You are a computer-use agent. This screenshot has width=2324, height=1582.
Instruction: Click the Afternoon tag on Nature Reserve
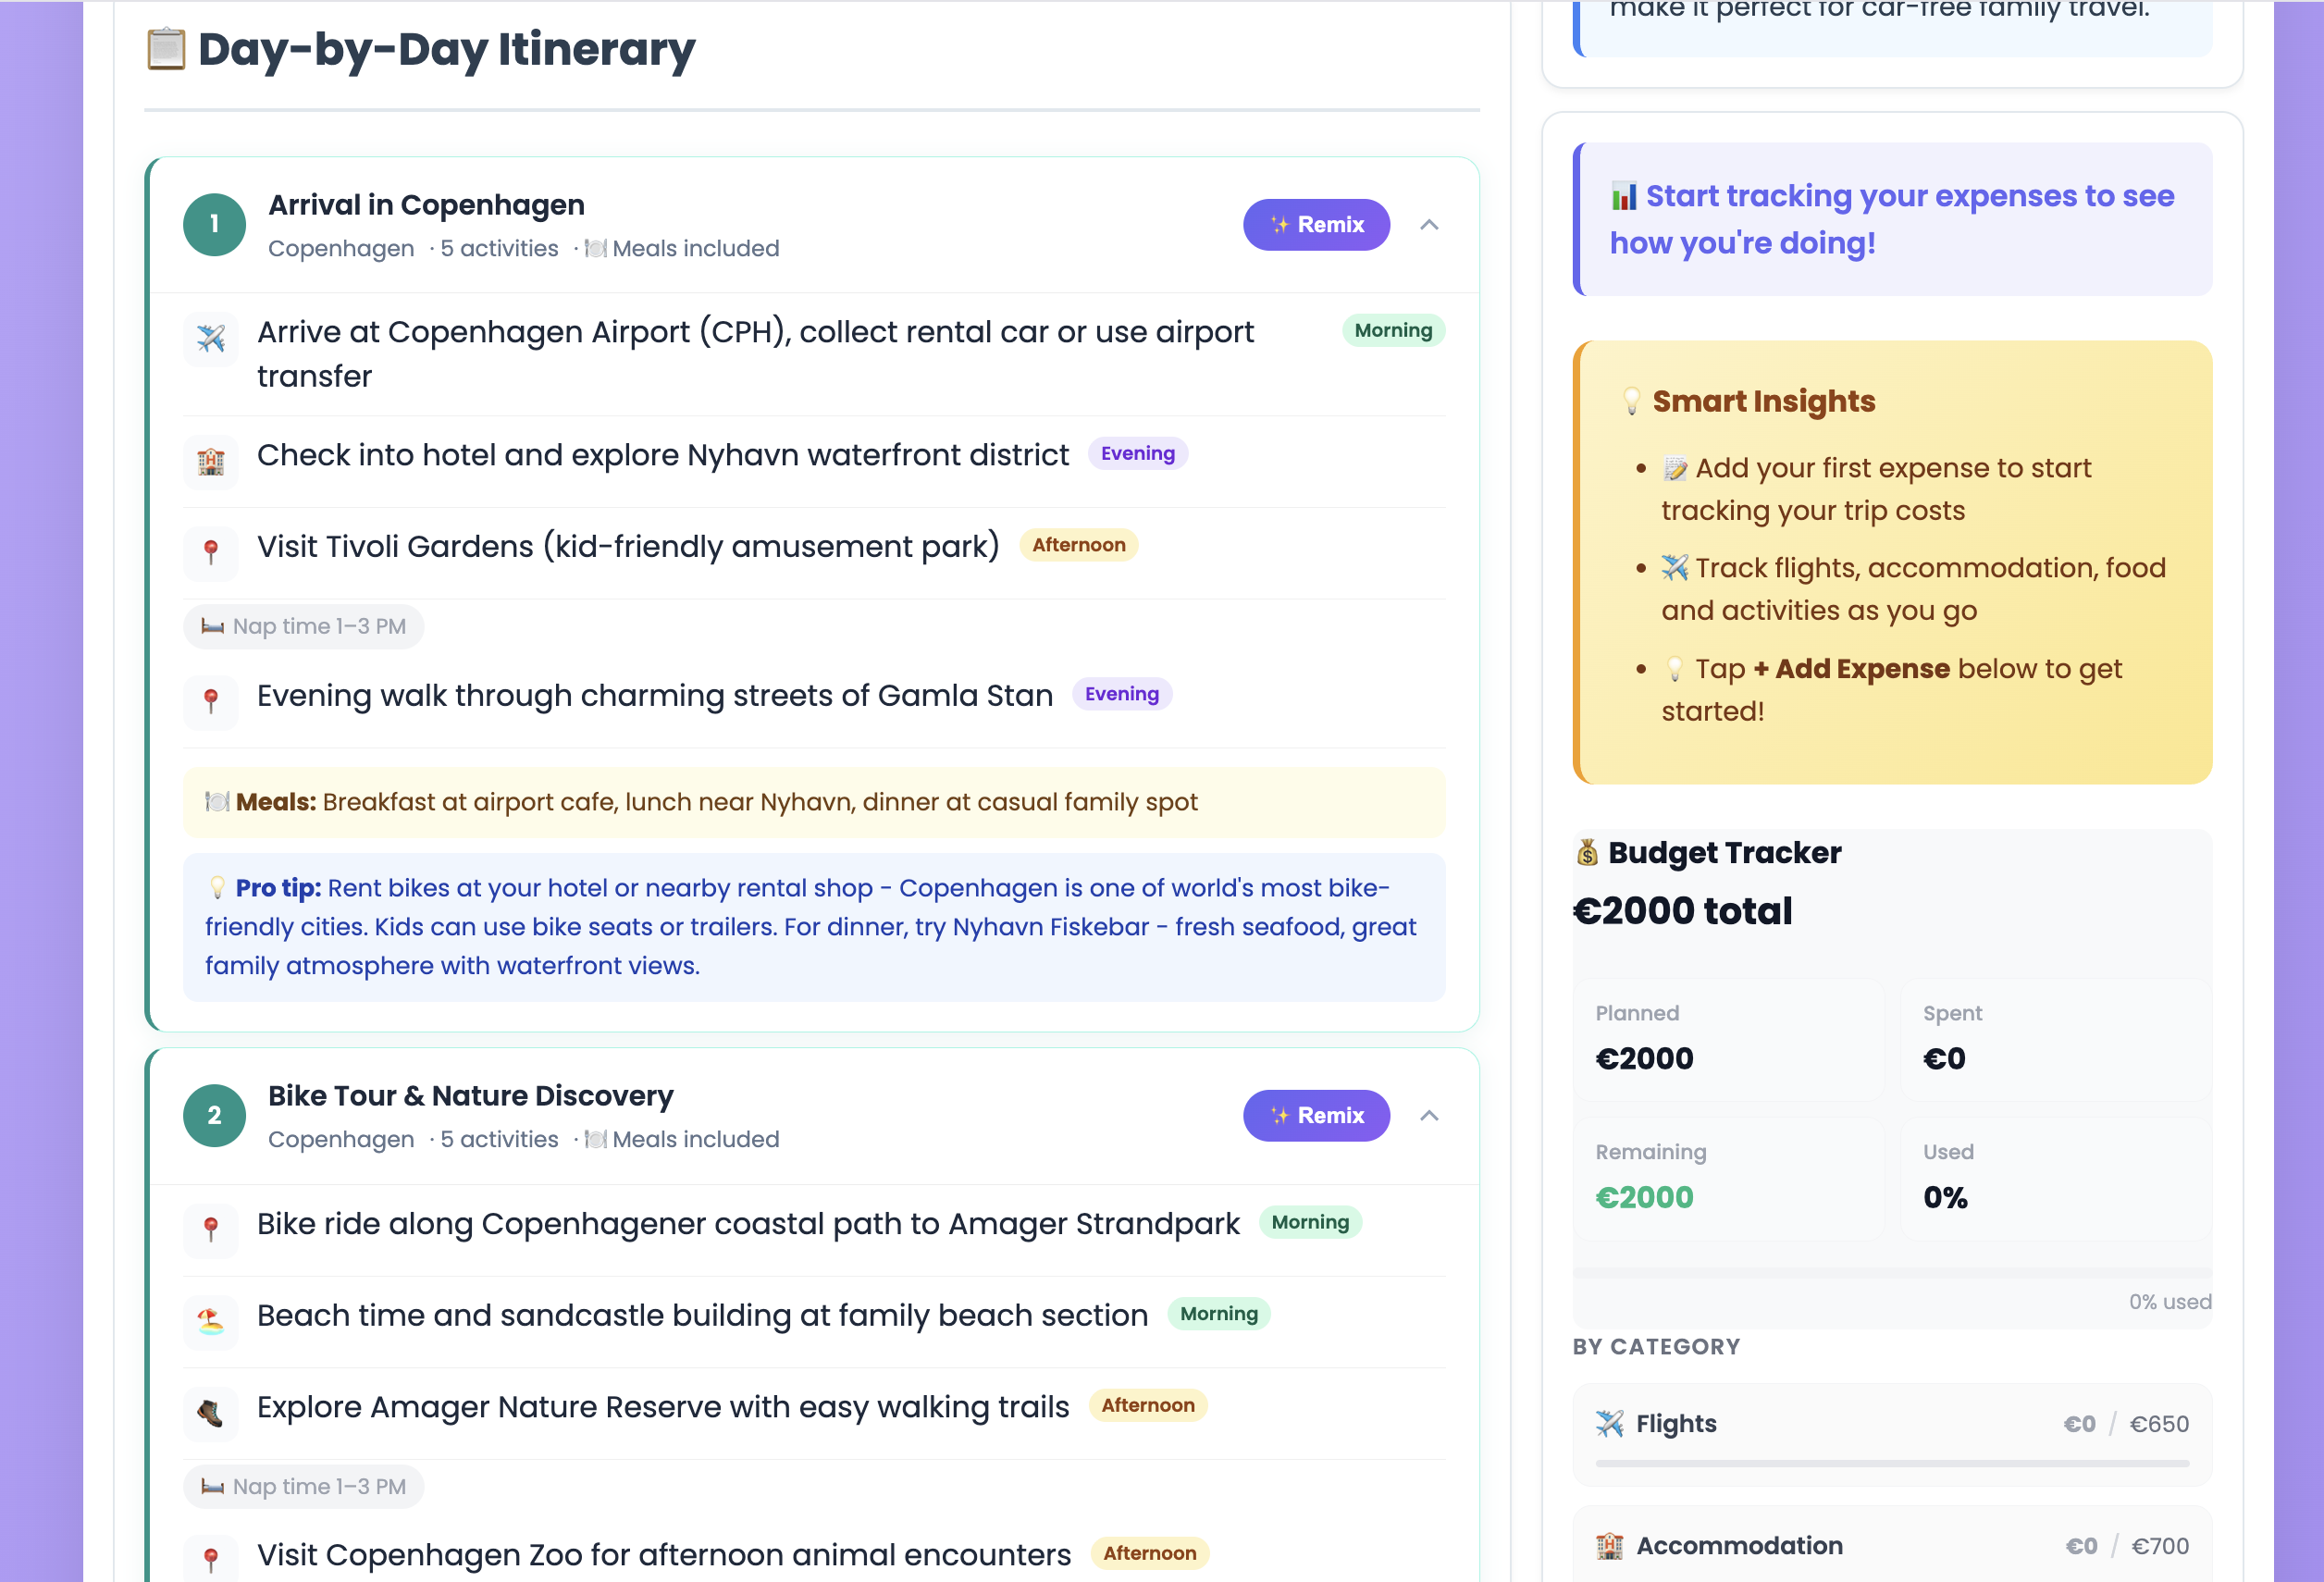pos(1148,1406)
